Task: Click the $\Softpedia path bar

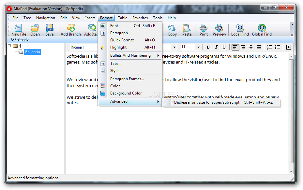Action: (x=150, y=40)
